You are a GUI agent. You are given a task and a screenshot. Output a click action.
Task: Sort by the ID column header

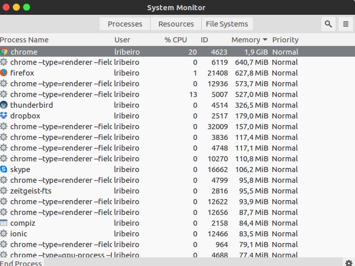pyautogui.click(x=204, y=40)
